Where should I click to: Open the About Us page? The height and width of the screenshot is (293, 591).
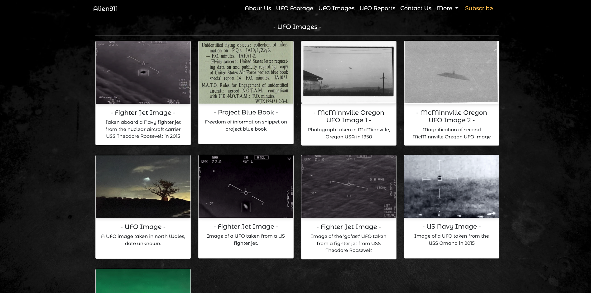point(258,8)
